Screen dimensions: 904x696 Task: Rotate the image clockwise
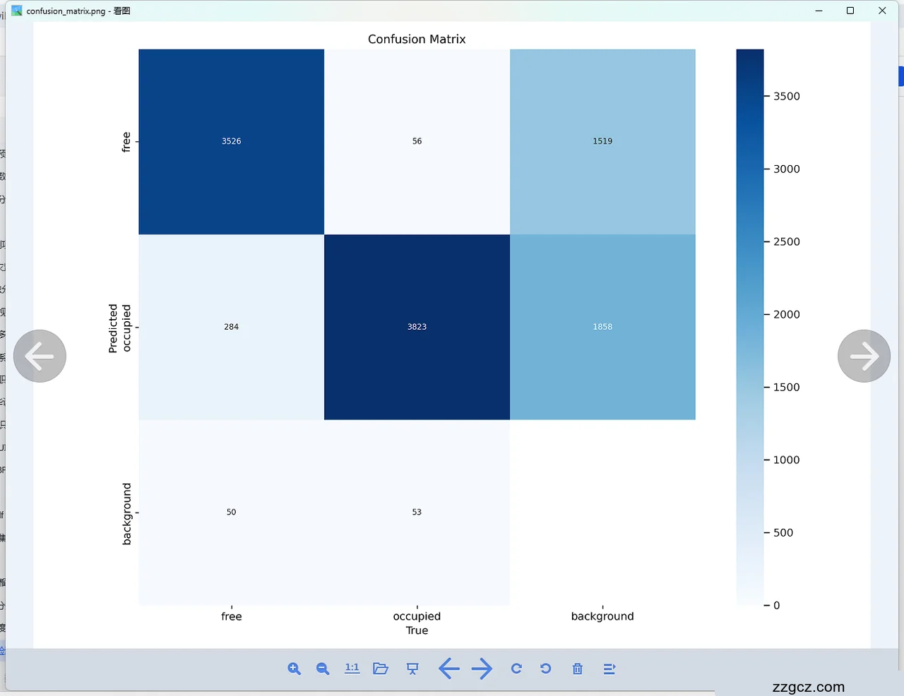pos(516,668)
